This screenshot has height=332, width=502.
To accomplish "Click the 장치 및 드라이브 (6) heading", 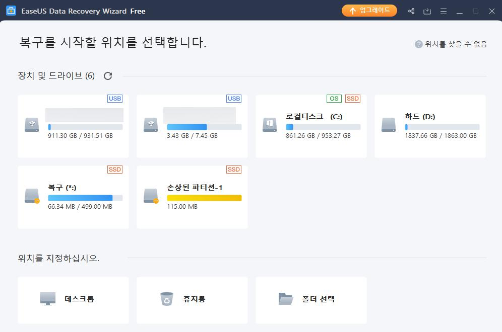I will click(56, 76).
